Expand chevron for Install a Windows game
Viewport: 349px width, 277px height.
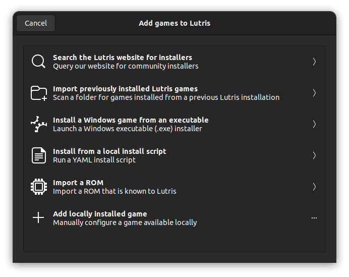[314, 124]
